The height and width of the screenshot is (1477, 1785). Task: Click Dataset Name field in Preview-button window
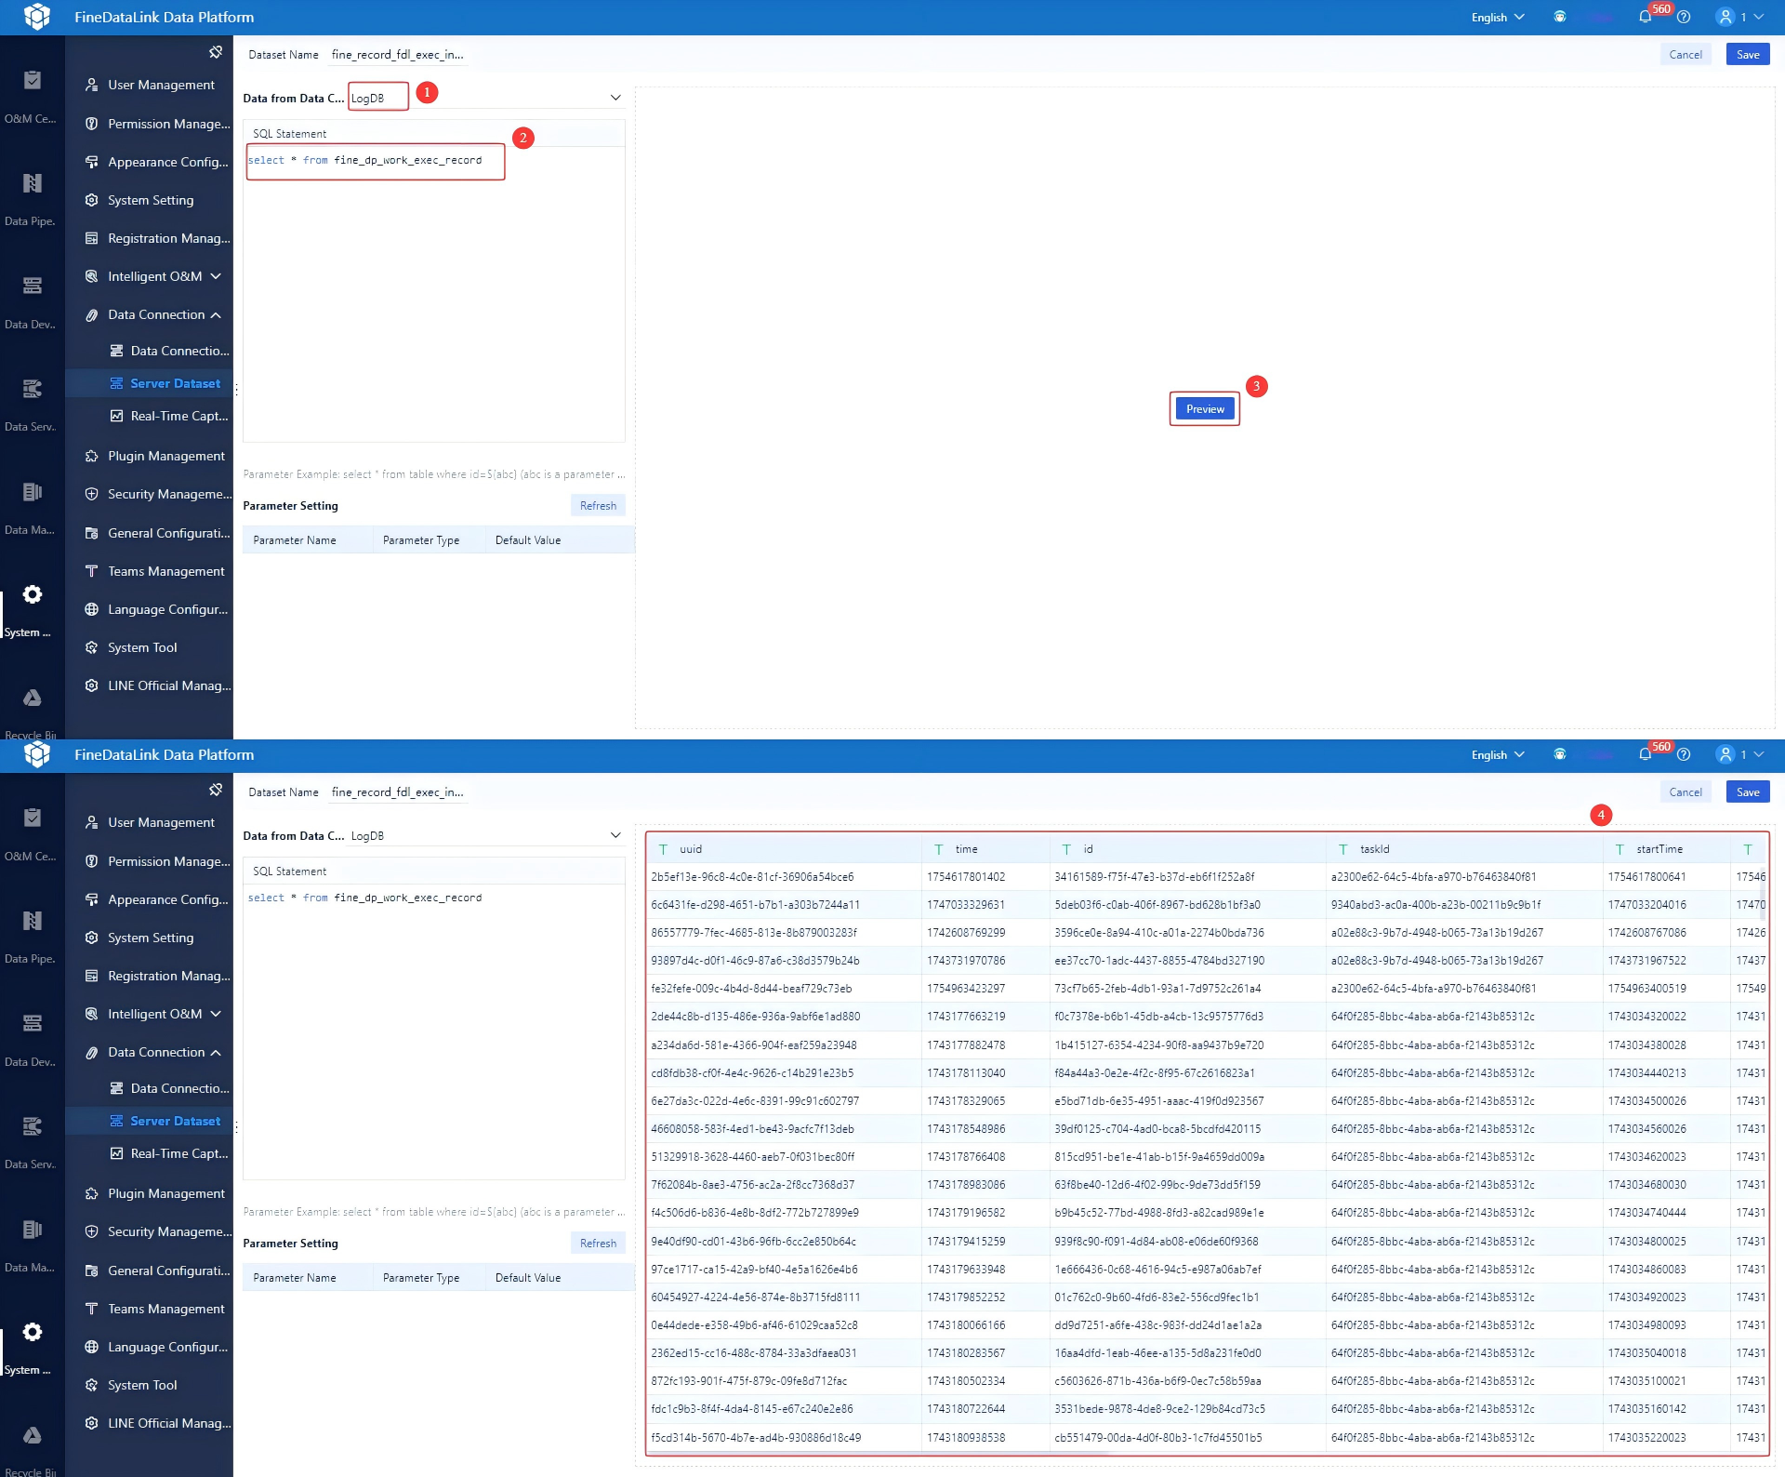click(397, 55)
